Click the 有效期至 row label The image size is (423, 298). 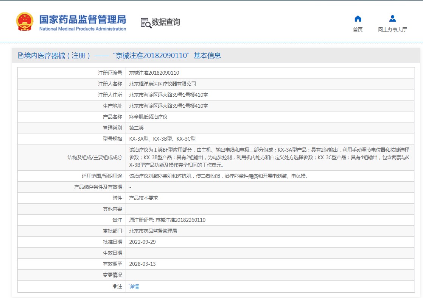112,264
